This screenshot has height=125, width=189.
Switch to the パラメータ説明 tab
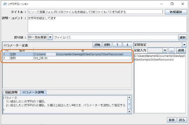[33, 92]
